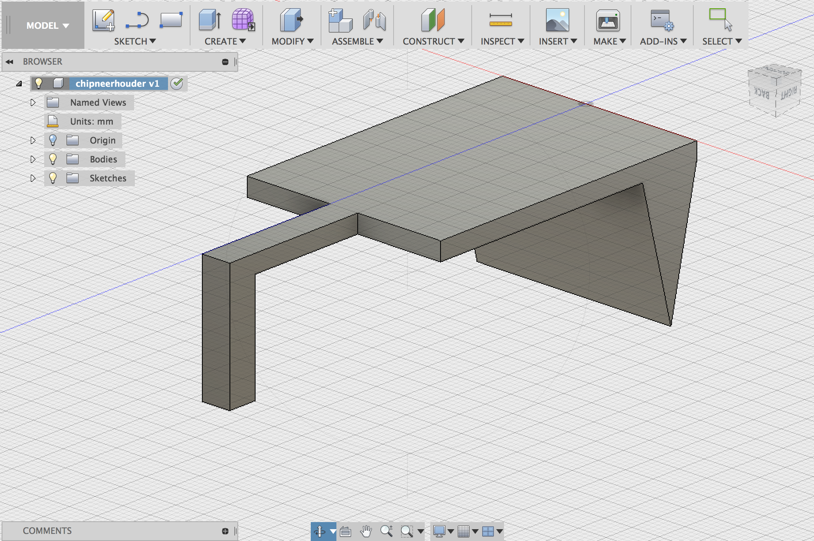Open the Grid and Snaps dropdown arrow
This screenshot has width=814, height=541.
(475, 532)
